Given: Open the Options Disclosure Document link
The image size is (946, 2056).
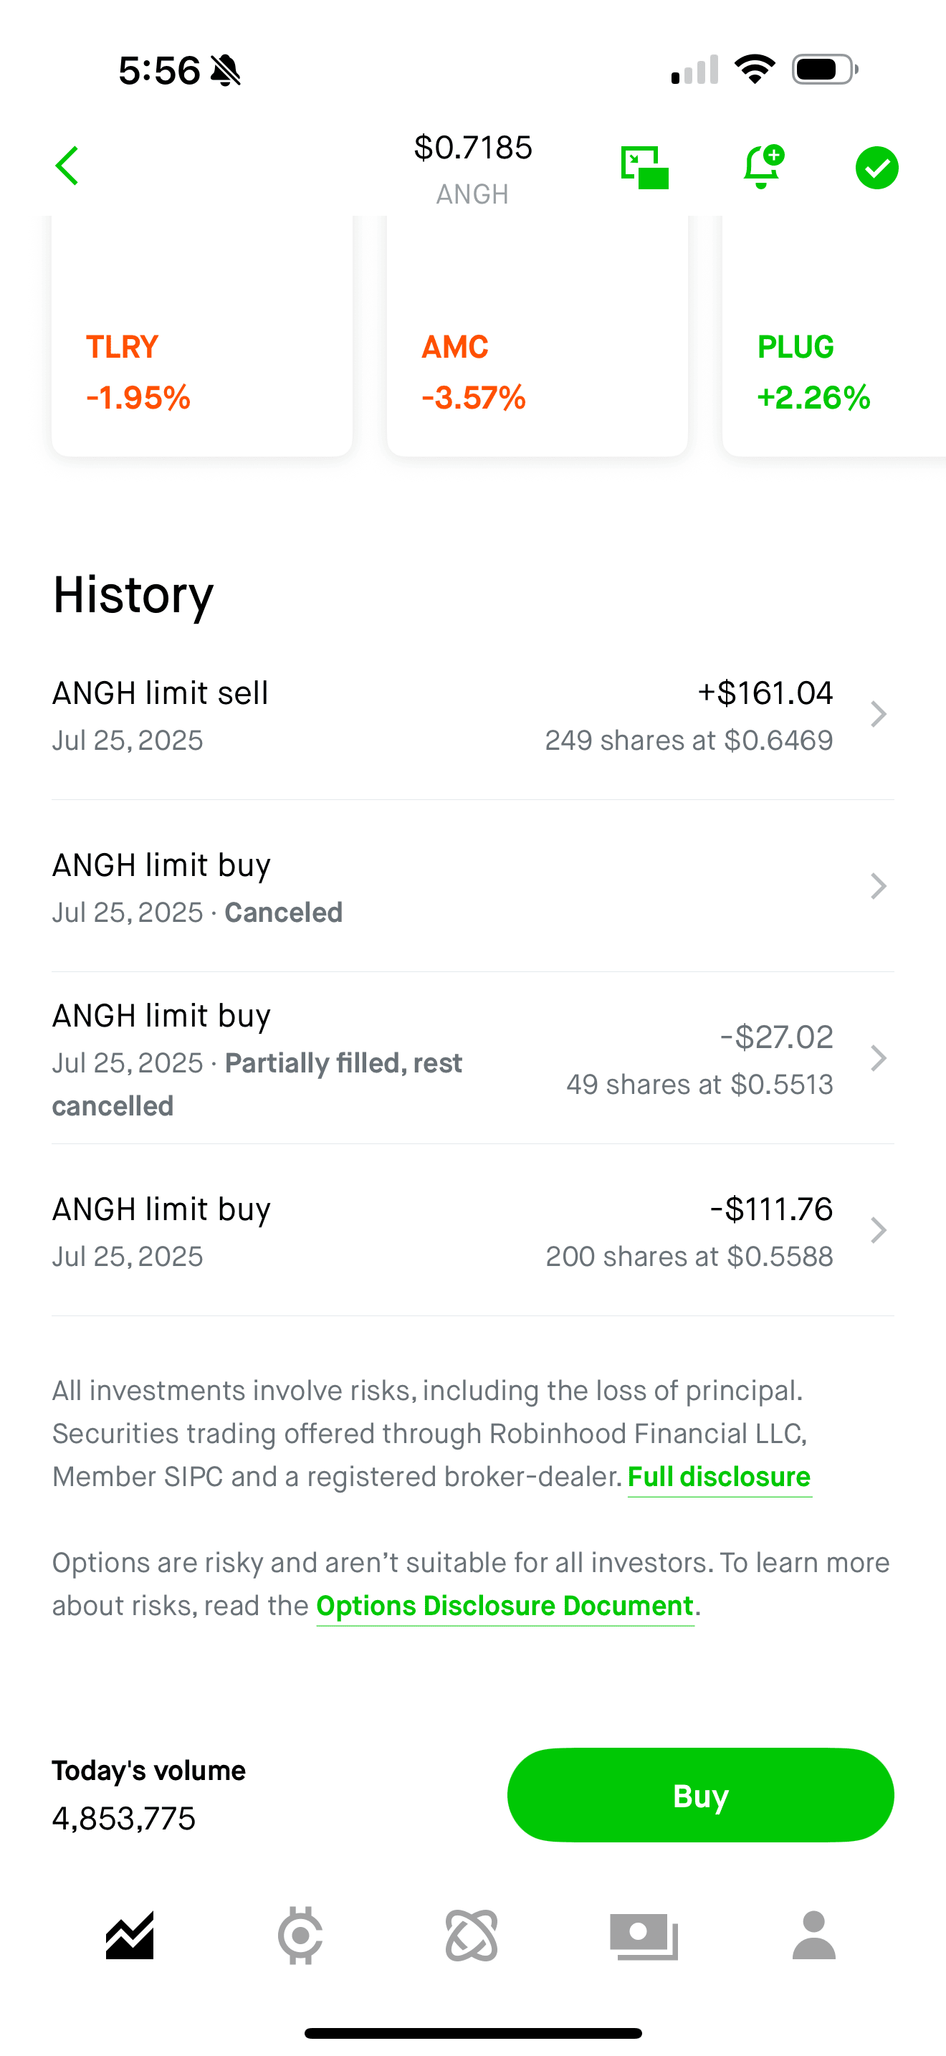Looking at the screenshot, I should [505, 1605].
